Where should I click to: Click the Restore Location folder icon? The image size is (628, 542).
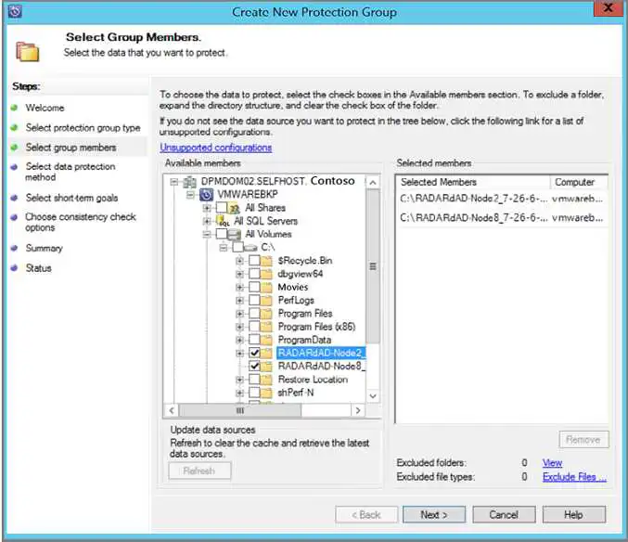268,380
